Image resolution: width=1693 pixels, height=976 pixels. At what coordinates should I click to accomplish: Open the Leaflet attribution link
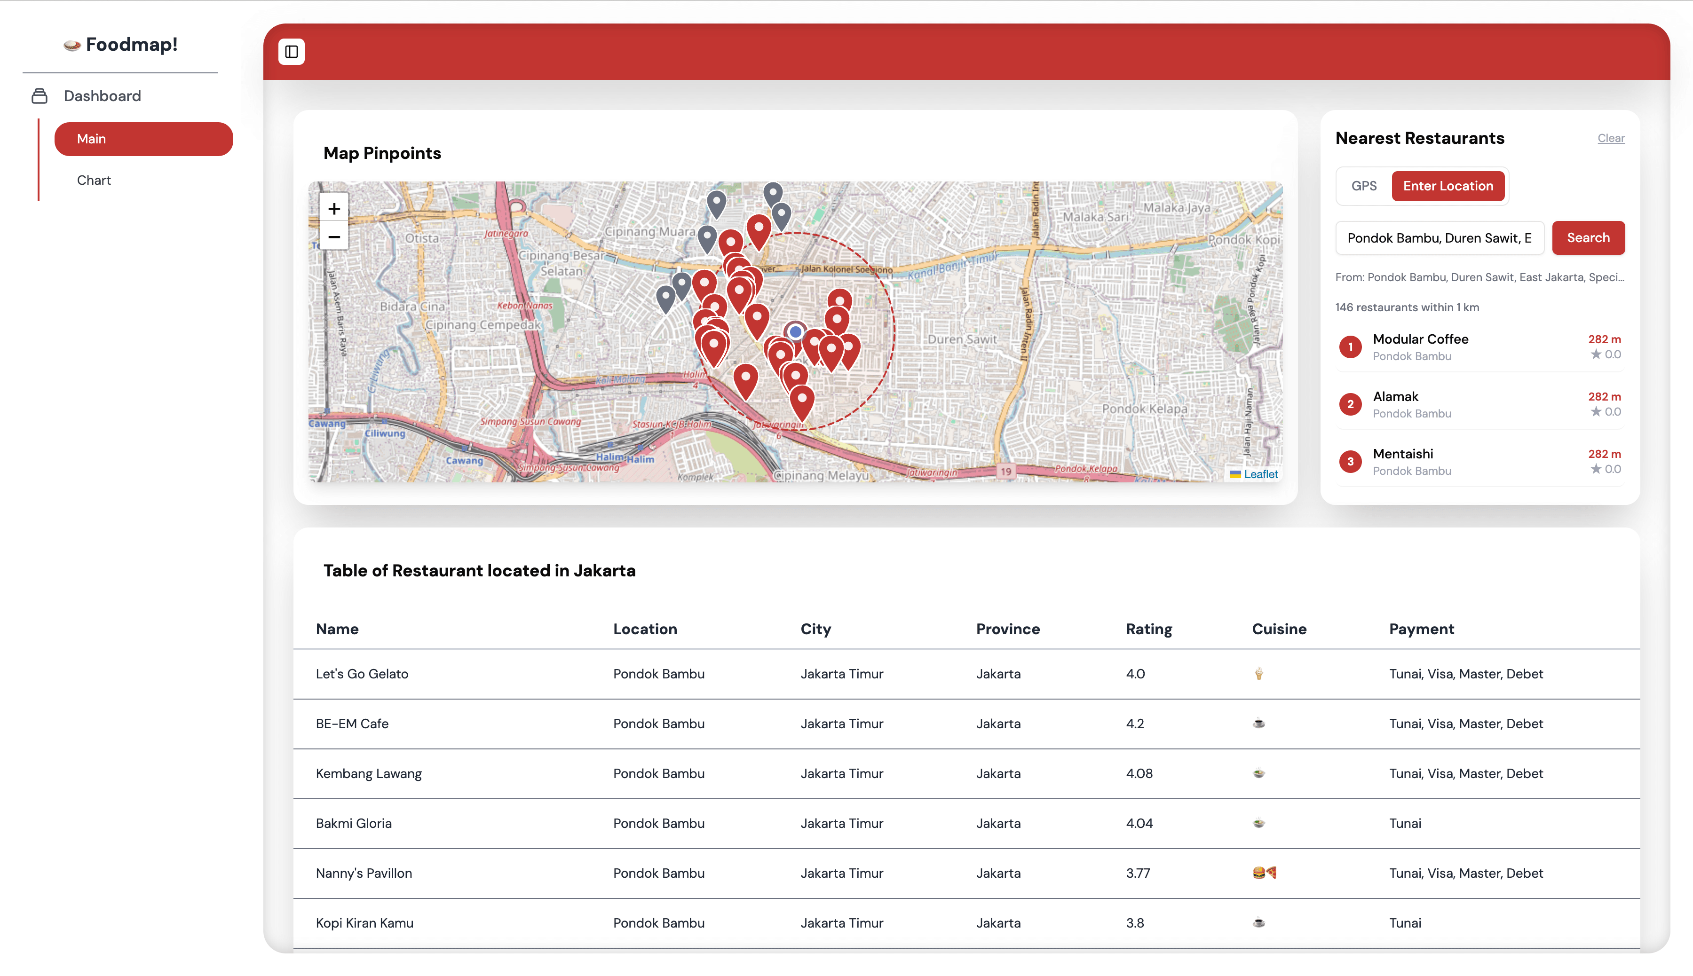pos(1260,474)
